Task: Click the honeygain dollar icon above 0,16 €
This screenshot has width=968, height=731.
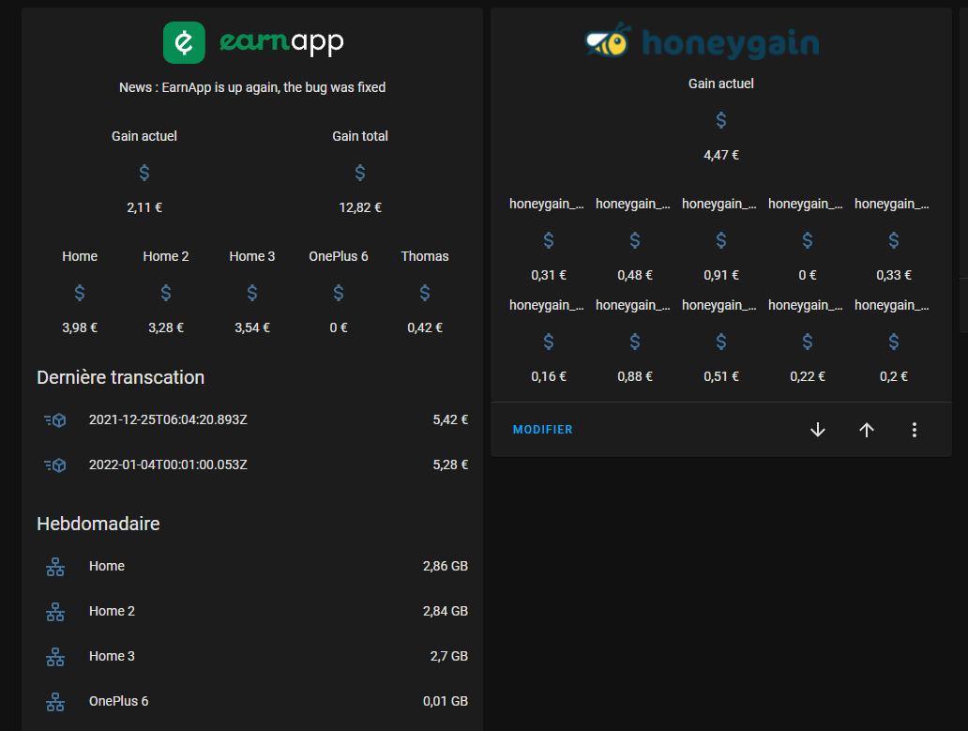Action: pyautogui.click(x=548, y=341)
